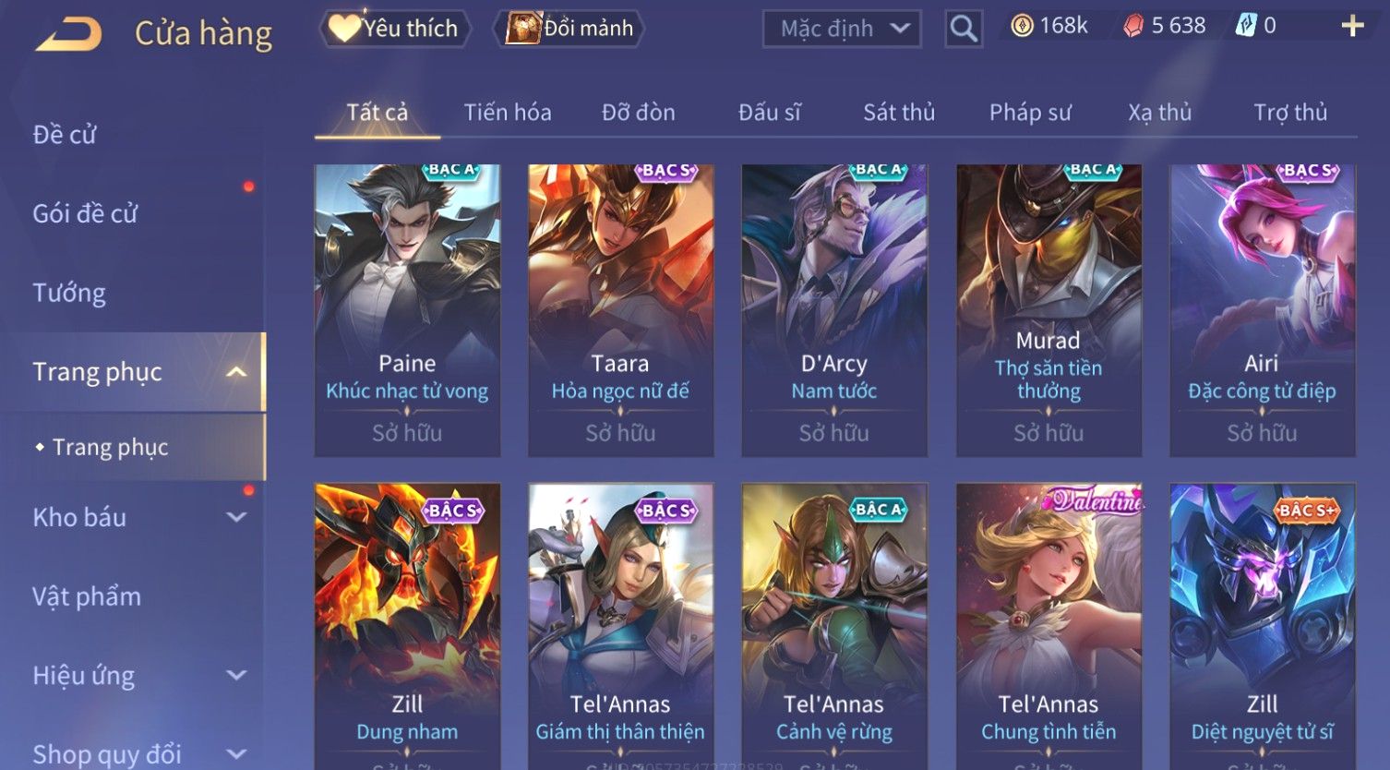Click the gold coin icon showing 168k
The image size is (1390, 770).
(1022, 26)
